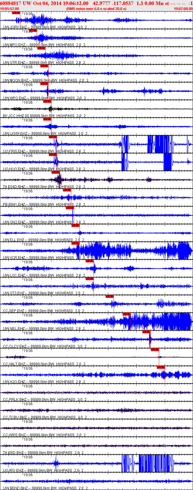The height and width of the screenshot is (490, 193).
Task: Select the CC VALT BHZ station label
Action: (44, 364)
